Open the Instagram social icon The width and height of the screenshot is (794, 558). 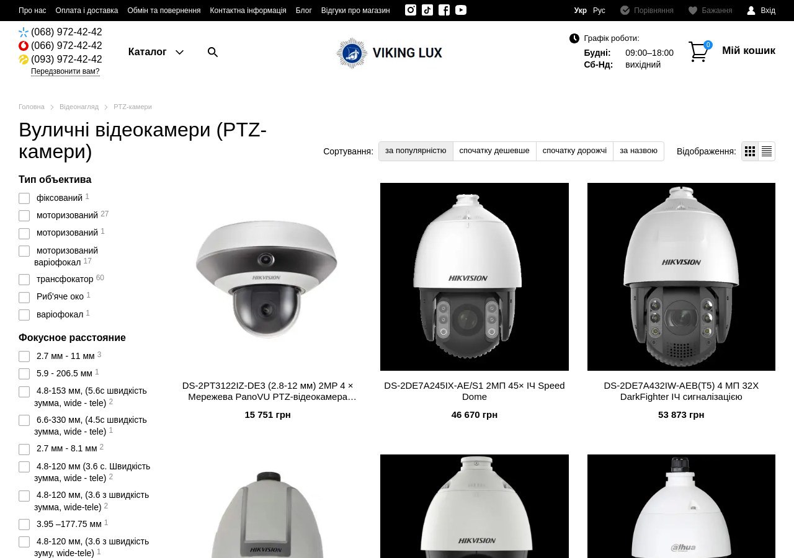[411, 10]
